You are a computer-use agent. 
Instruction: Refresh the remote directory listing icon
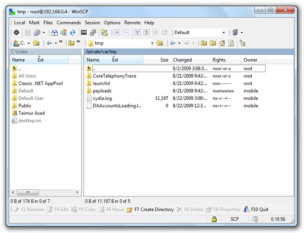tap(231, 43)
